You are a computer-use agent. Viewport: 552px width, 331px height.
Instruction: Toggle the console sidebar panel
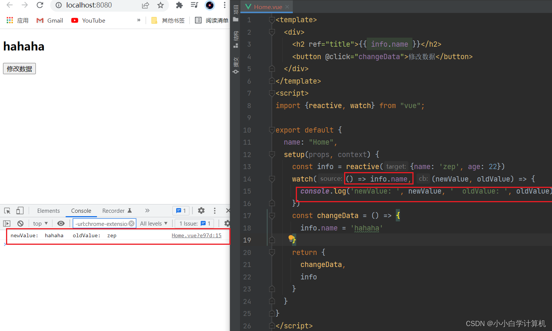pyautogui.click(x=7, y=224)
